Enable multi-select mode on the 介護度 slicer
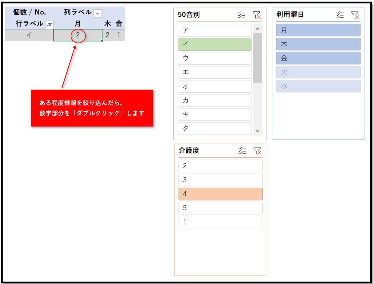Screen dimensions: 374x284 (x=242, y=151)
